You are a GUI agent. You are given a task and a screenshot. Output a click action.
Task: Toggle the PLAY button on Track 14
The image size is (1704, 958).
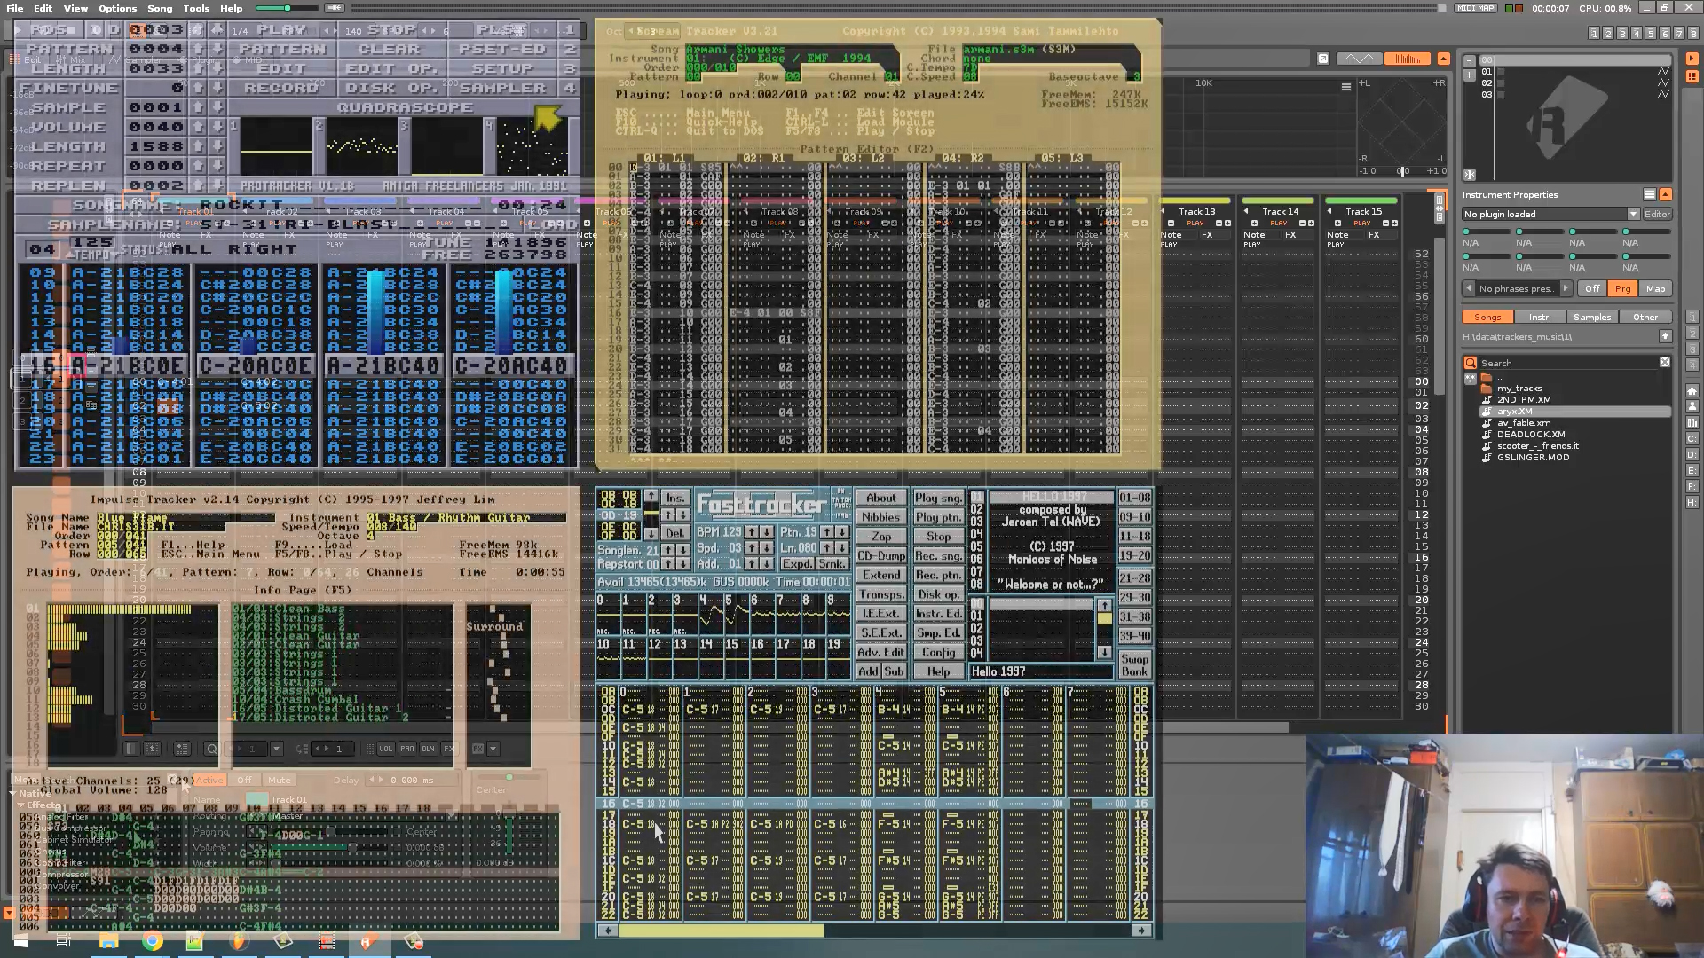coord(1279,224)
